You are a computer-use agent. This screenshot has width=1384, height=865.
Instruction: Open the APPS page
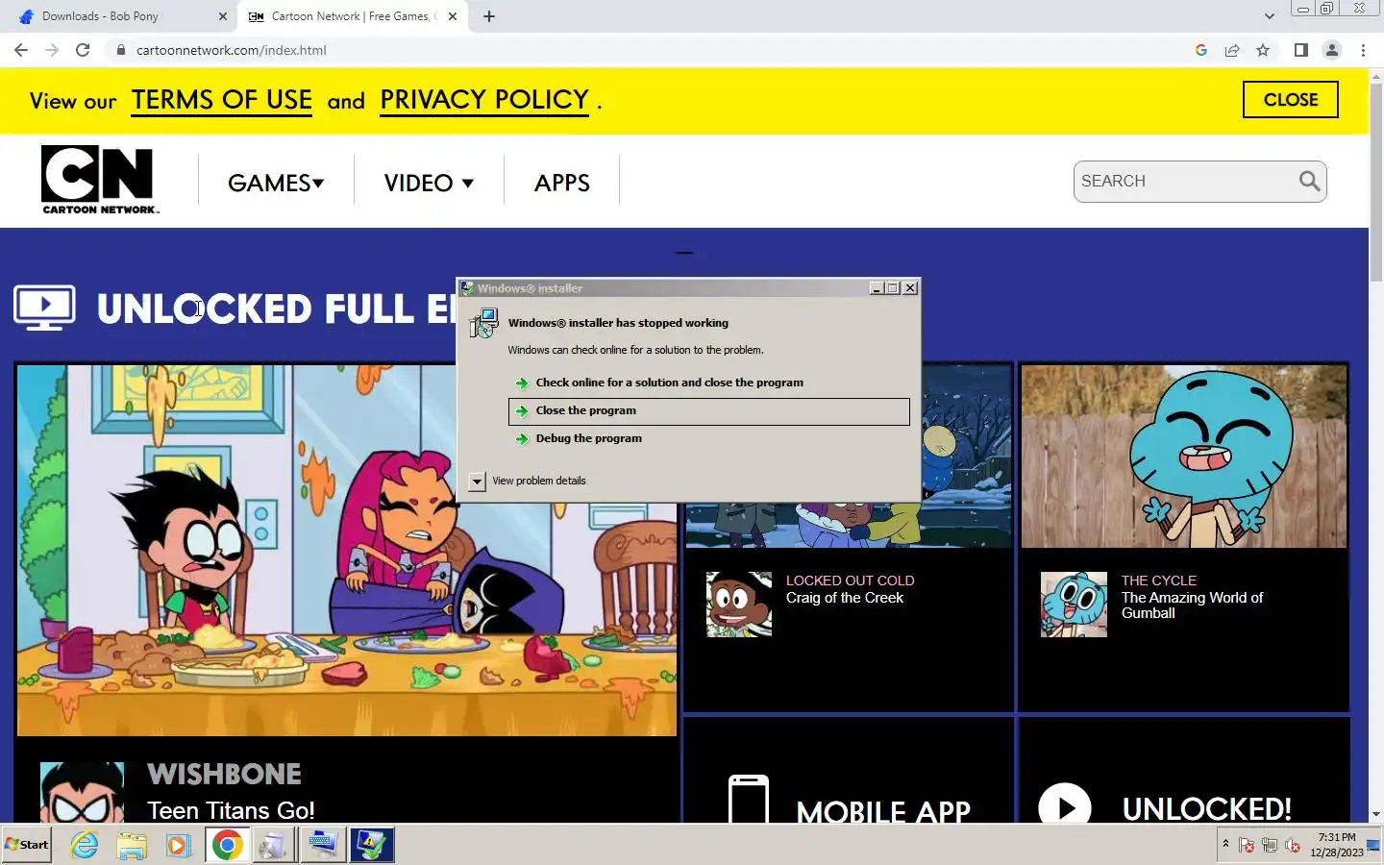tap(562, 182)
